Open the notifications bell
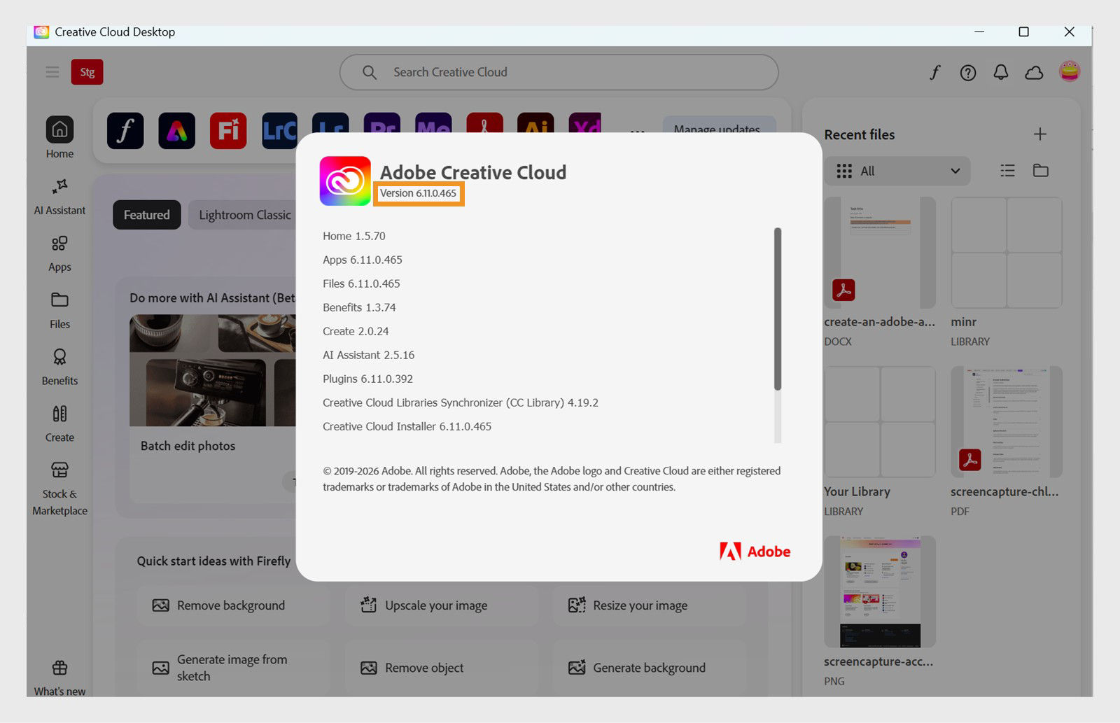This screenshot has width=1120, height=723. point(1001,72)
